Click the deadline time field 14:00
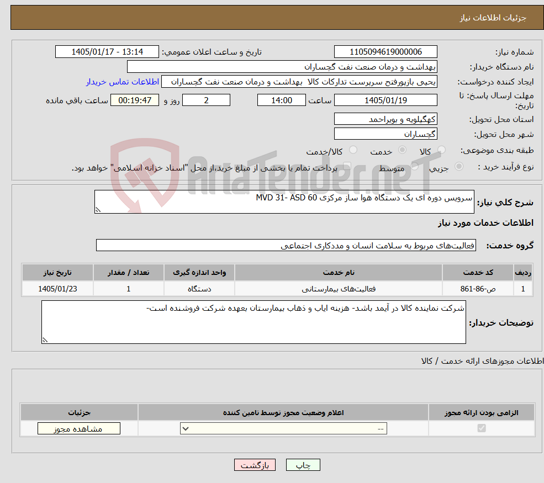The width and height of the screenshot is (544, 483). point(281,100)
